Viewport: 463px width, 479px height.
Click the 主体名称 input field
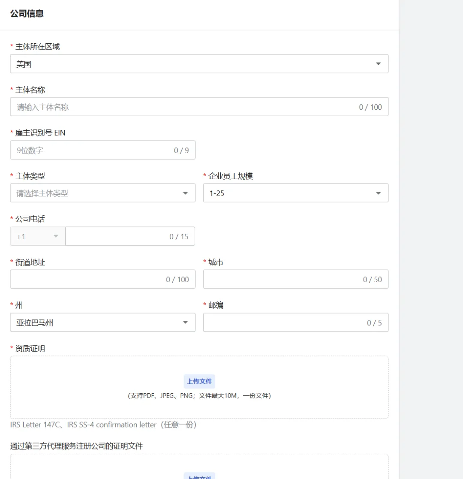(184, 107)
